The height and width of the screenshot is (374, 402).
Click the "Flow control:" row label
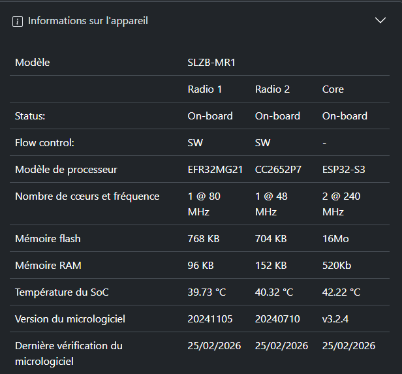pyautogui.click(x=44, y=143)
